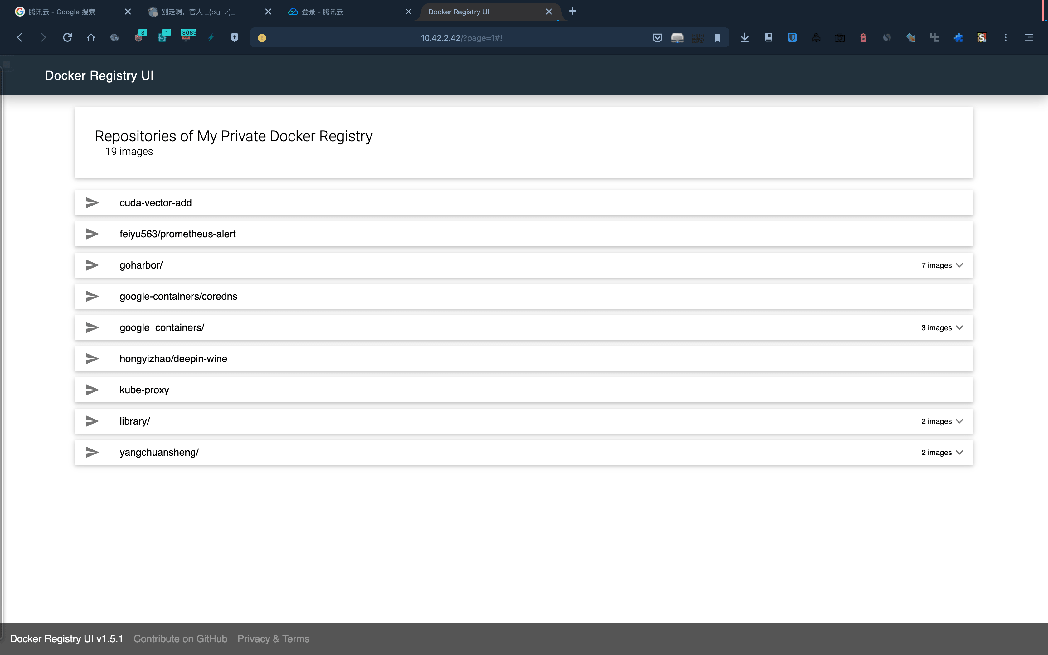
Task: Open the shield extension icon in toolbar
Action: pyautogui.click(x=234, y=38)
